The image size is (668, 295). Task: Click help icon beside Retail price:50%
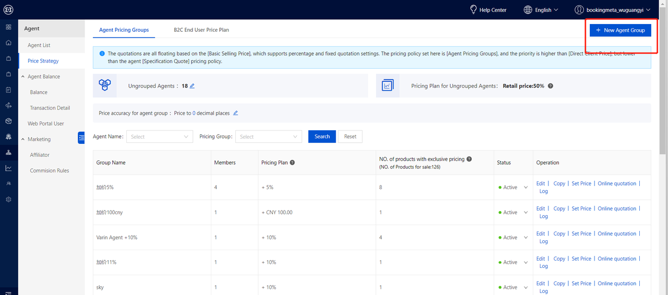click(551, 86)
